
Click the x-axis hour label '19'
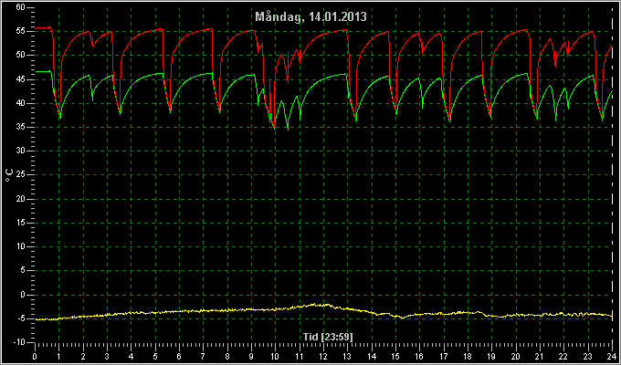tap(492, 356)
